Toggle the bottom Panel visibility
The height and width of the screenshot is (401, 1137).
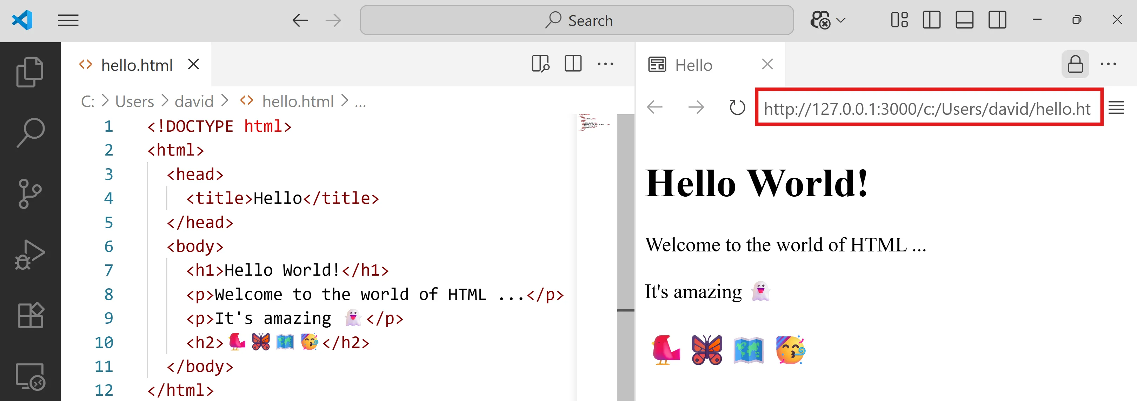click(964, 20)
